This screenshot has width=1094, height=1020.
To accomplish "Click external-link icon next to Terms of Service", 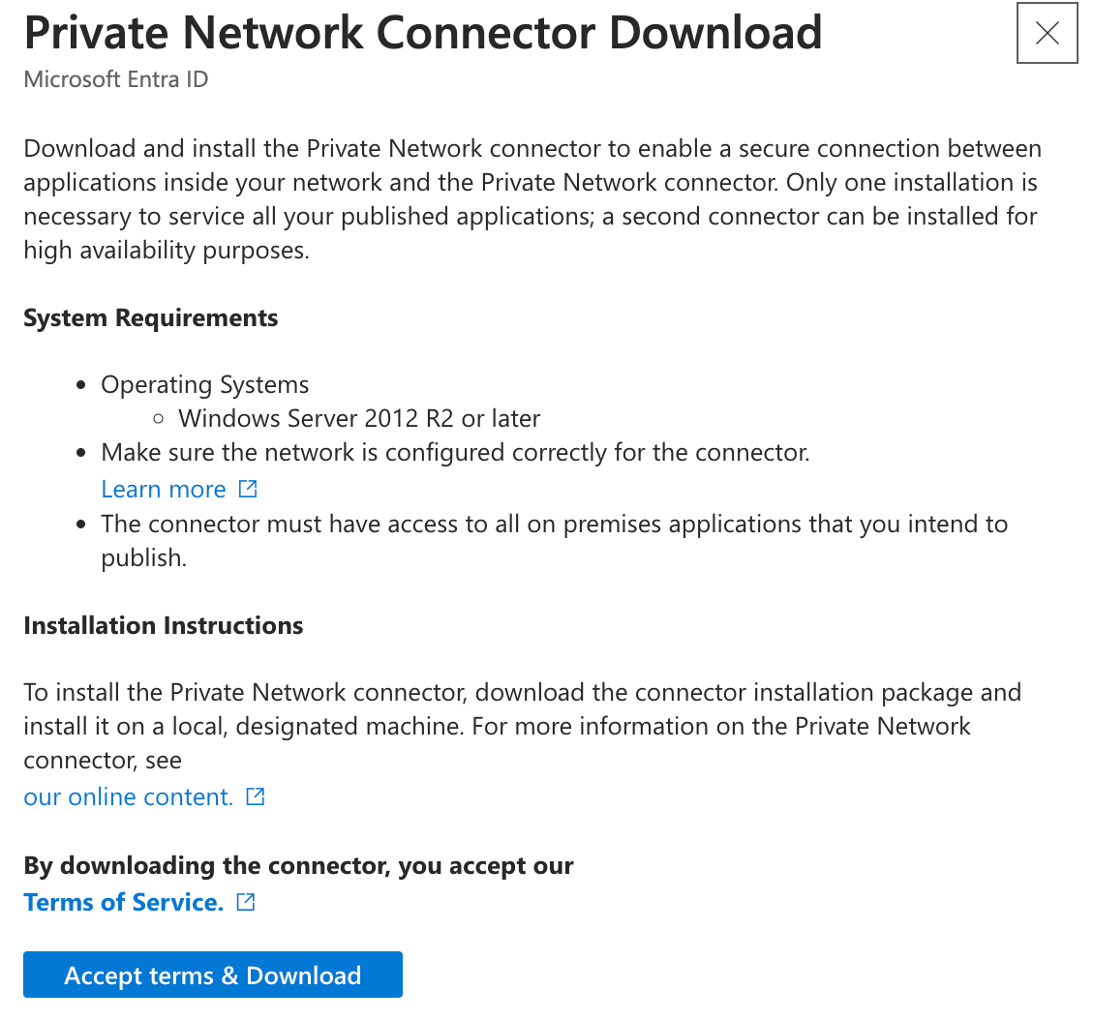I will 246,902.
